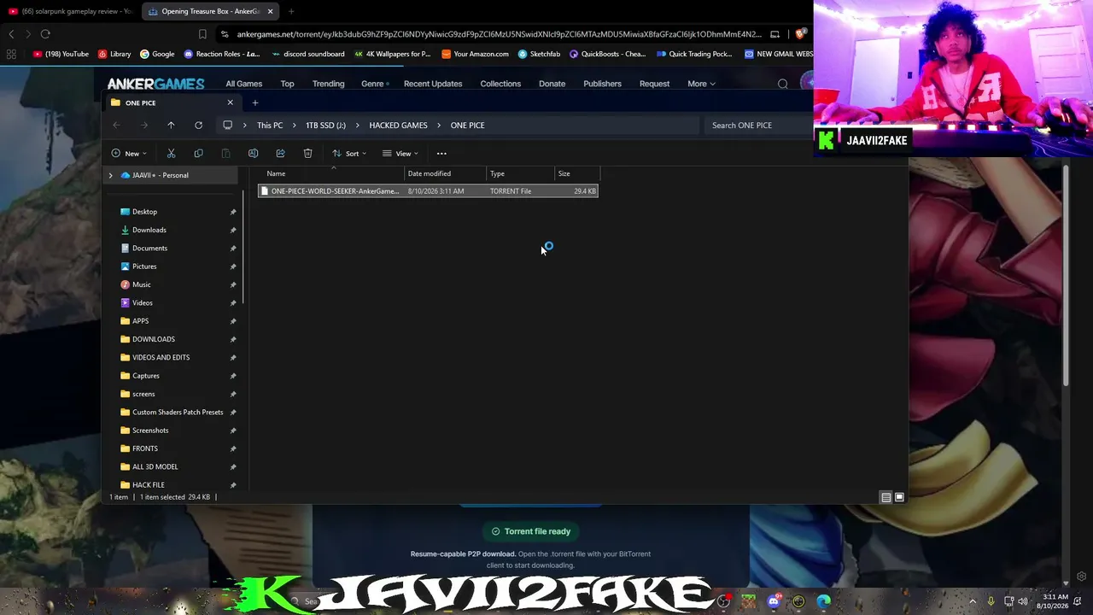Viewport: 1093px width, 615px height.
Task: Open the network tray icon
Action: 1008,601
